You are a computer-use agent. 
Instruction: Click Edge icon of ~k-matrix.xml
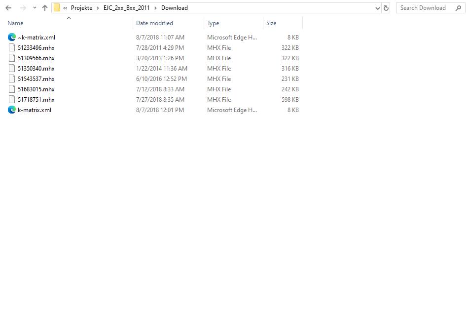click(12, 37)
